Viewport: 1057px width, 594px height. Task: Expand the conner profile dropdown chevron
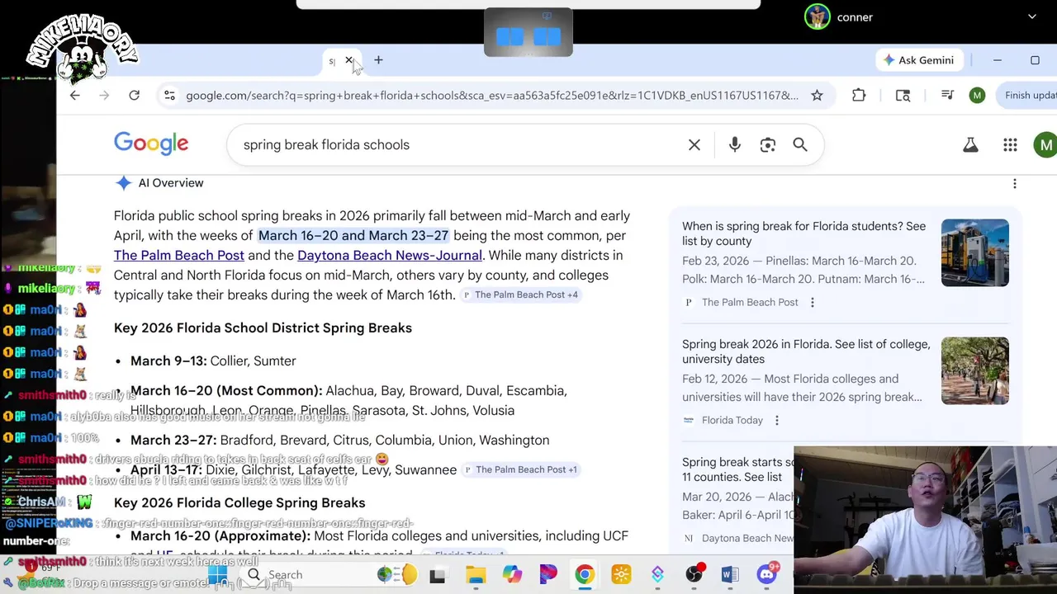point(1031,16)
